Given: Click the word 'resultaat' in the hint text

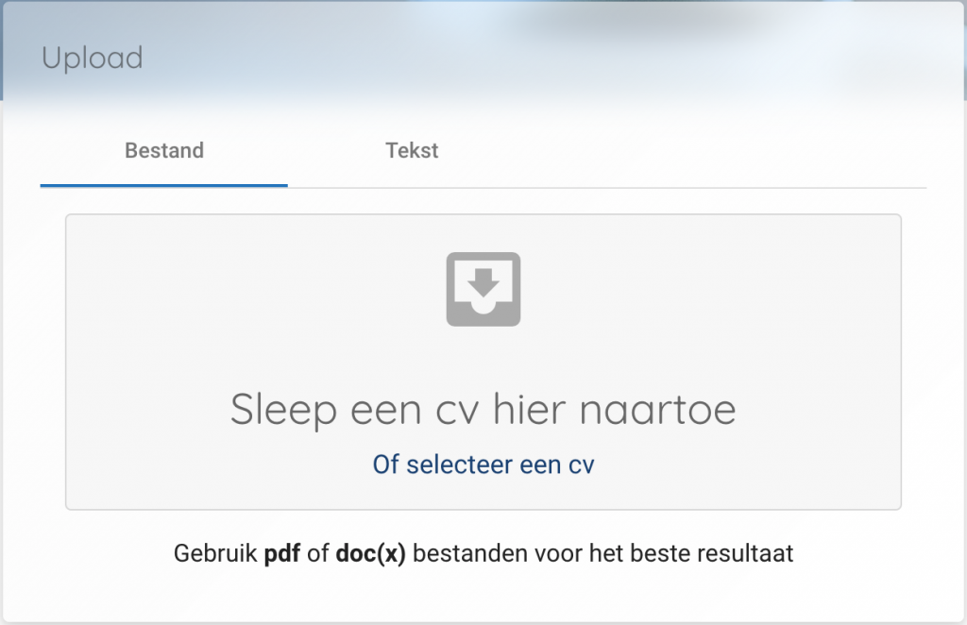Looking at the screenshot, I should [745, 553].
